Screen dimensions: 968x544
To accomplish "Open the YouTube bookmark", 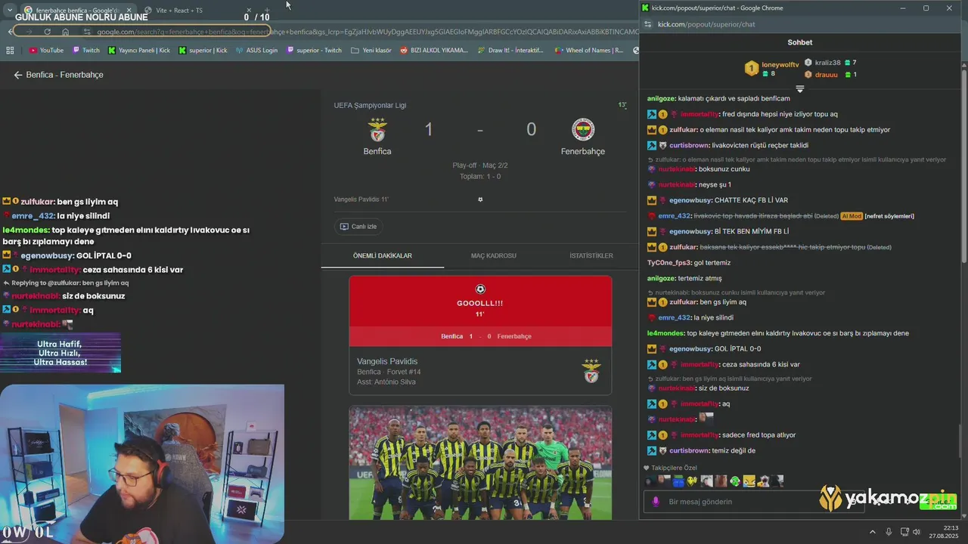I will tap(47, 51).
